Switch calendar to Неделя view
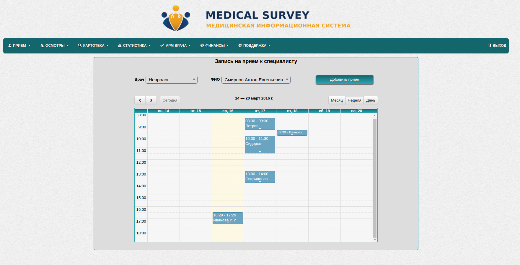This screenshot has height=265, width=520. [354, 100]
